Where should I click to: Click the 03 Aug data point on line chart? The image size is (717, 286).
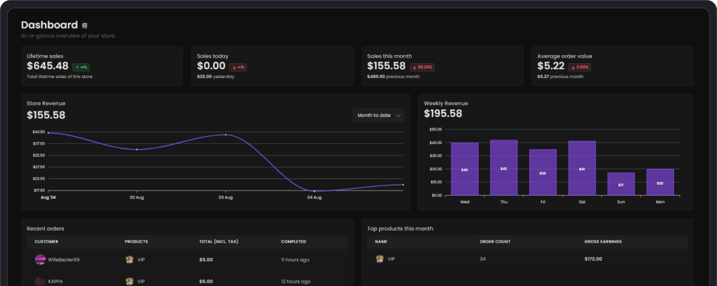click(225, 135)
